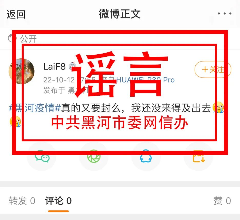Click the 公开 visibility icon
240x220 pixels.
pyautogui.click(x=12, y=38)
